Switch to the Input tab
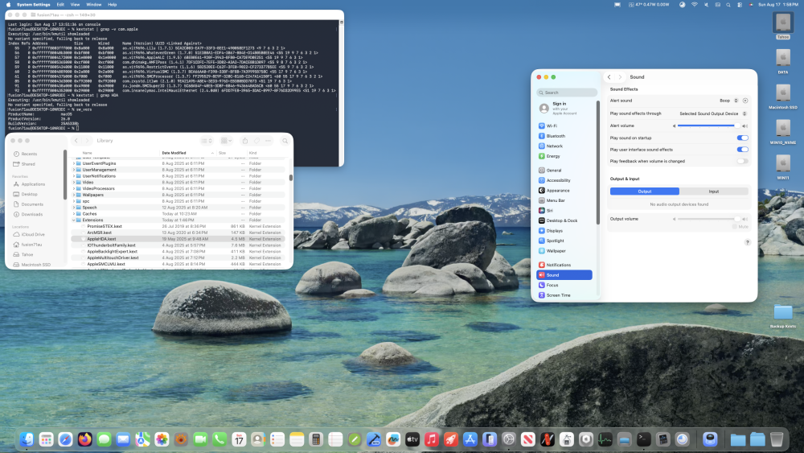 714,191
